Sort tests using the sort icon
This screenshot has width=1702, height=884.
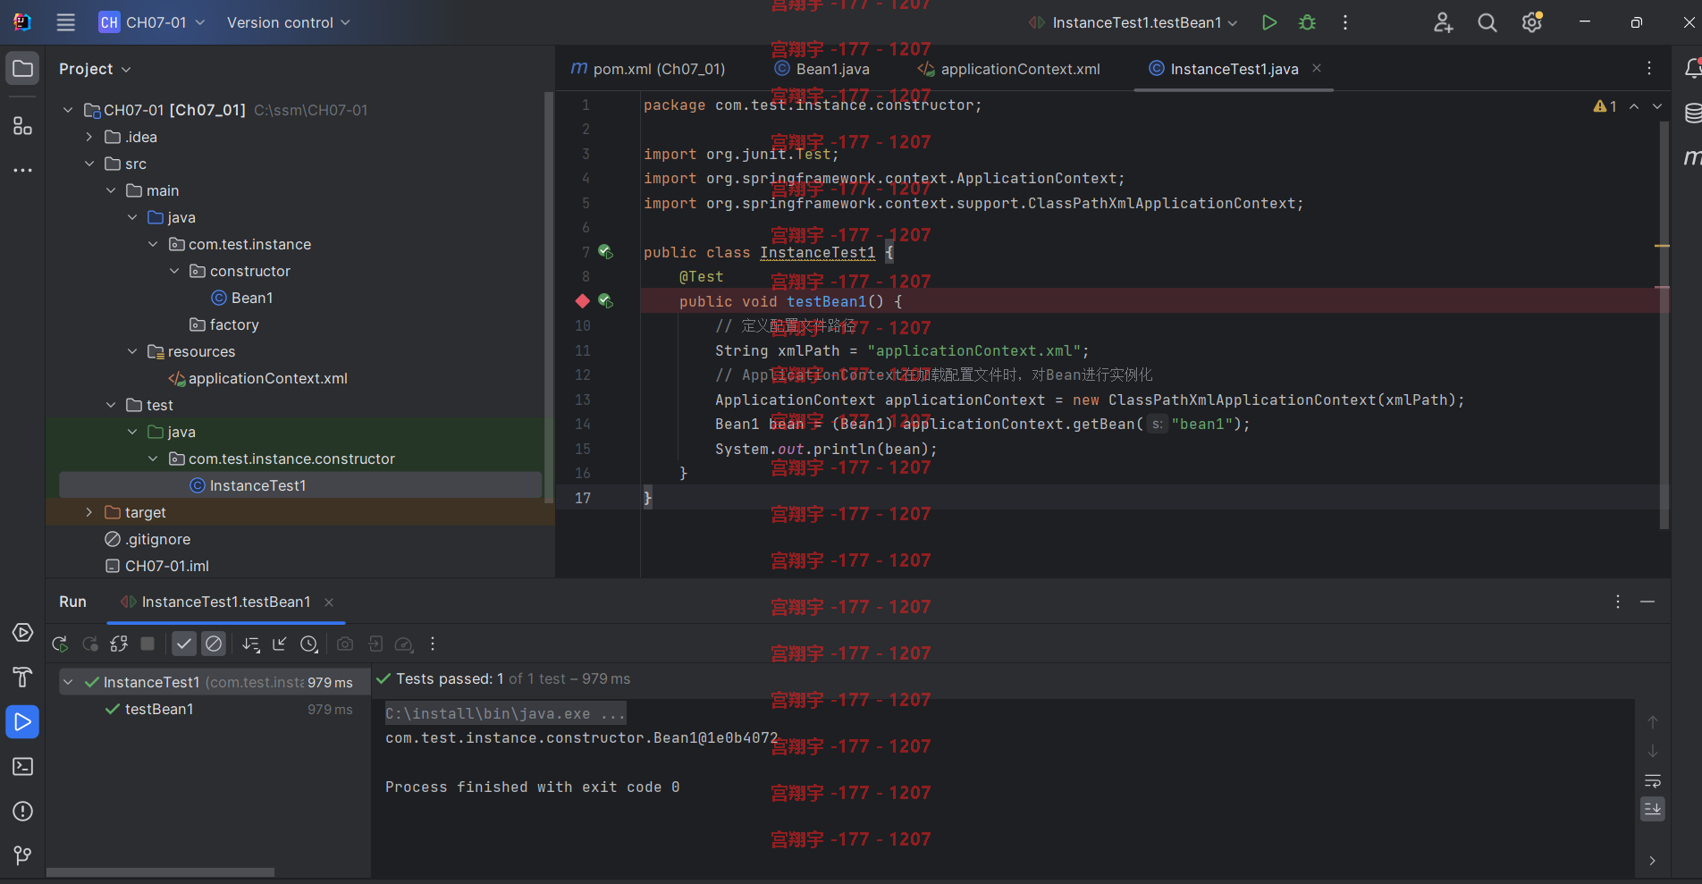(x=251, y=644)
